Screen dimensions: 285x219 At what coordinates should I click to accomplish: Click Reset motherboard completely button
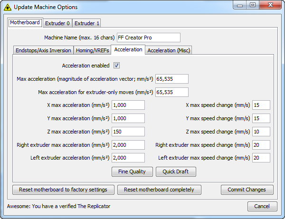pyautogui.click(x=159, y=190)
